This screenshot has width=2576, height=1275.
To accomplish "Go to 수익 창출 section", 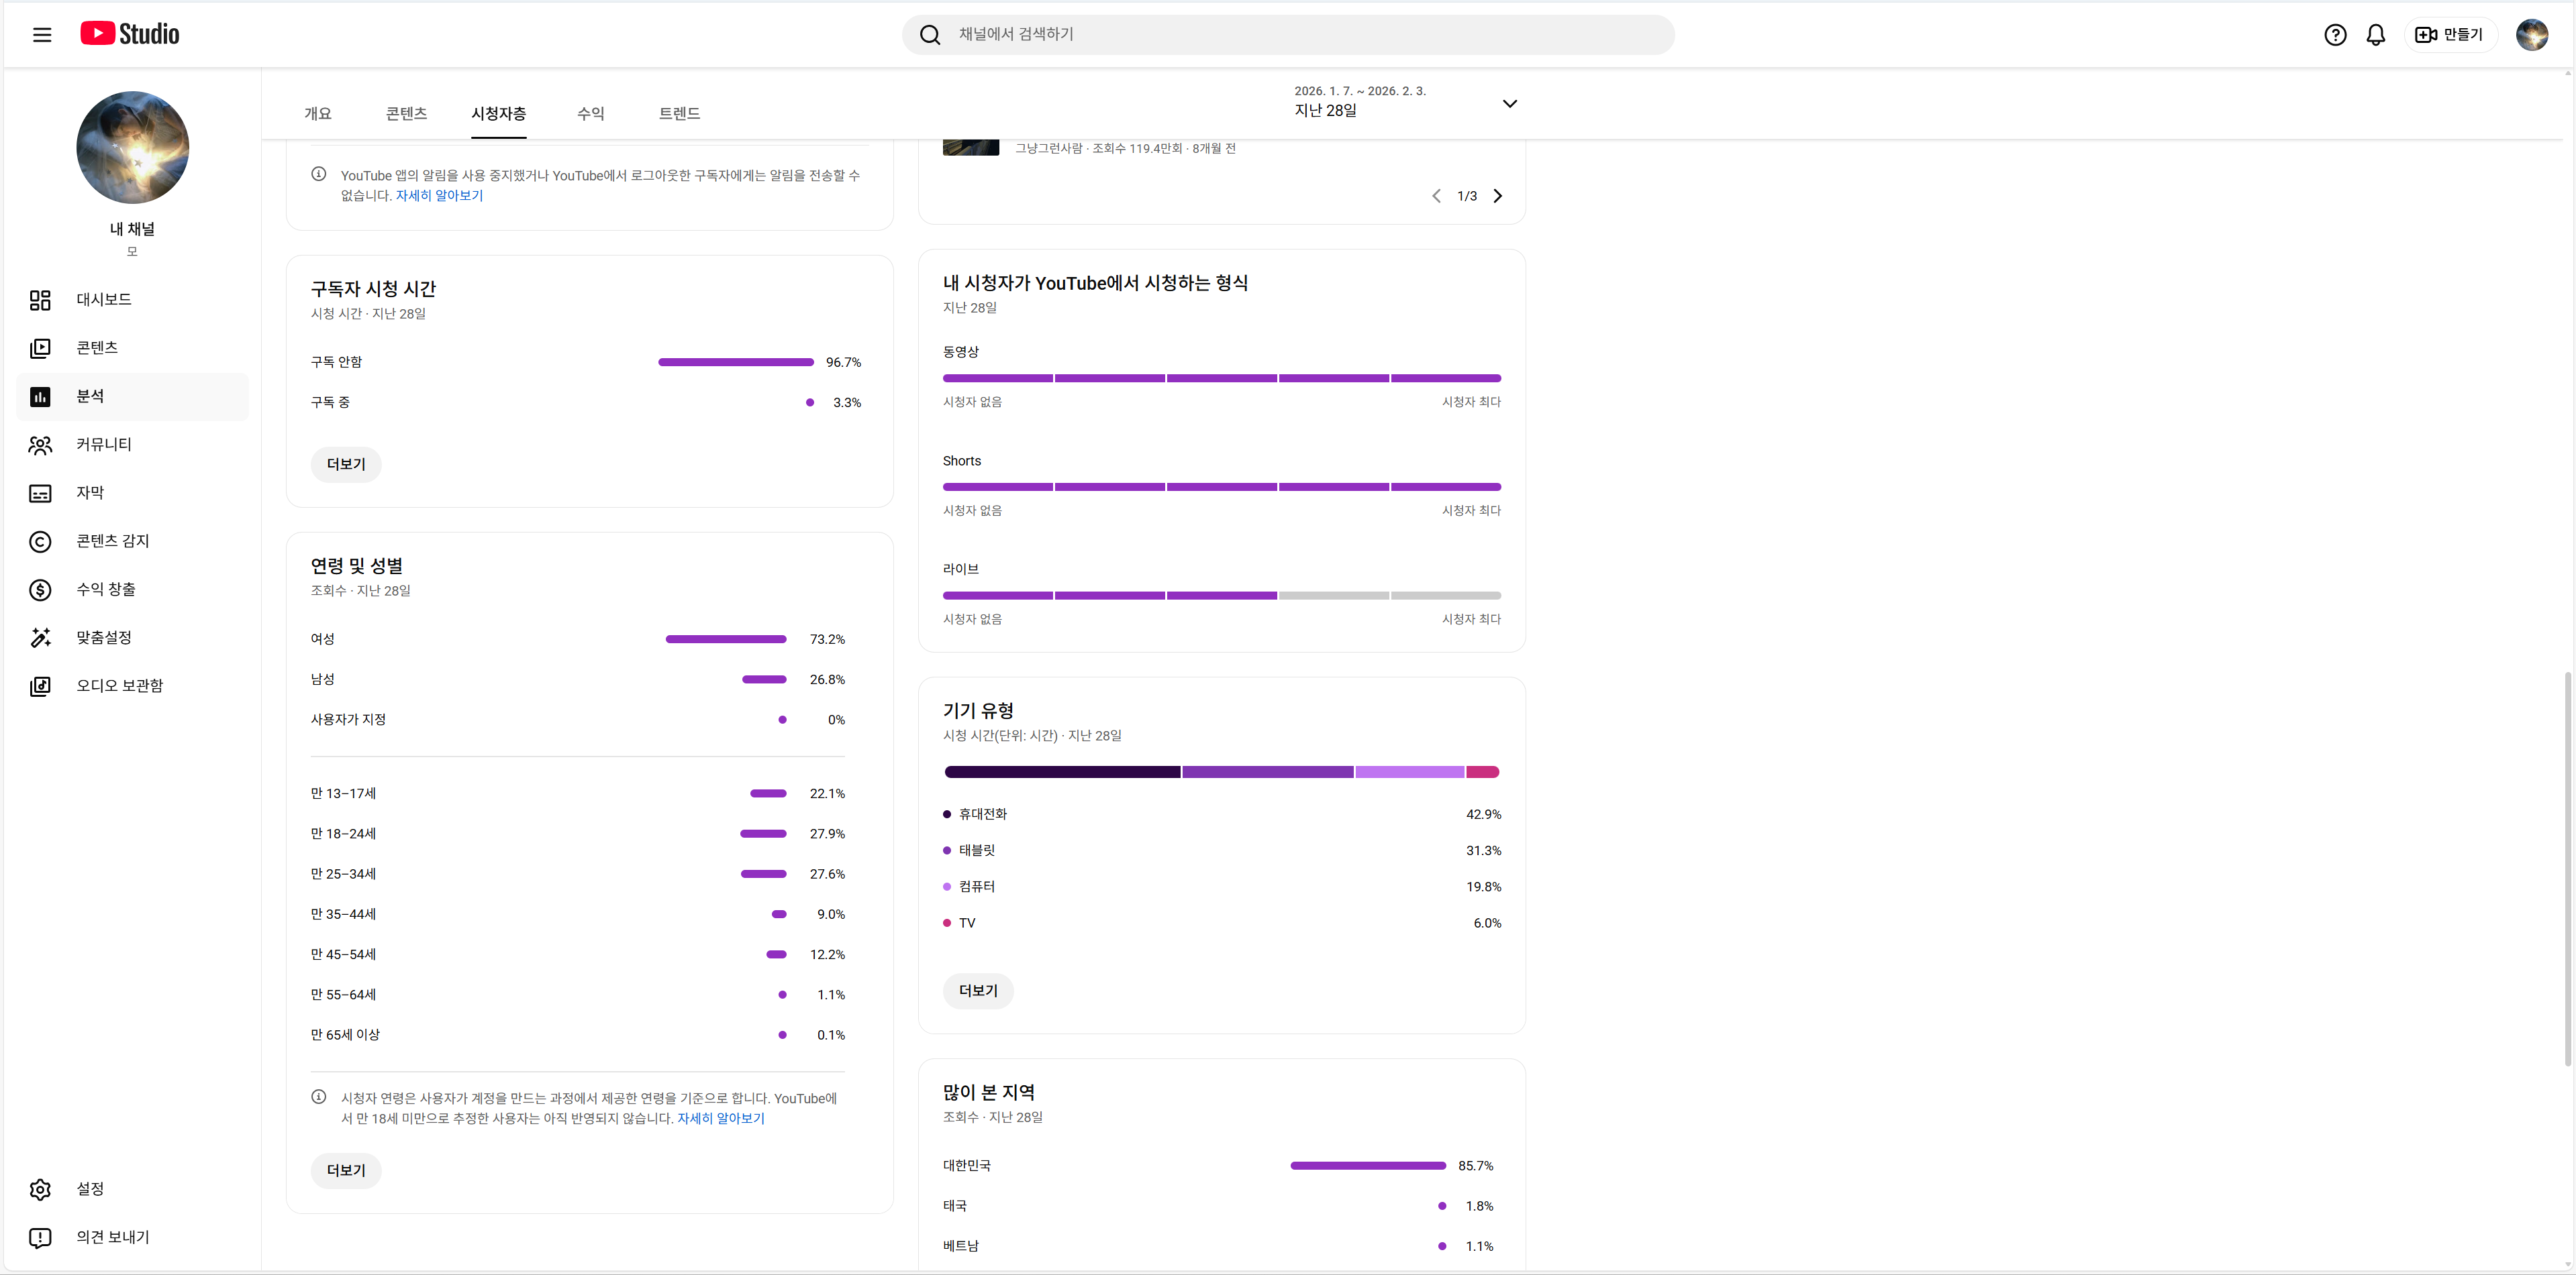I will tap(106, 590).
